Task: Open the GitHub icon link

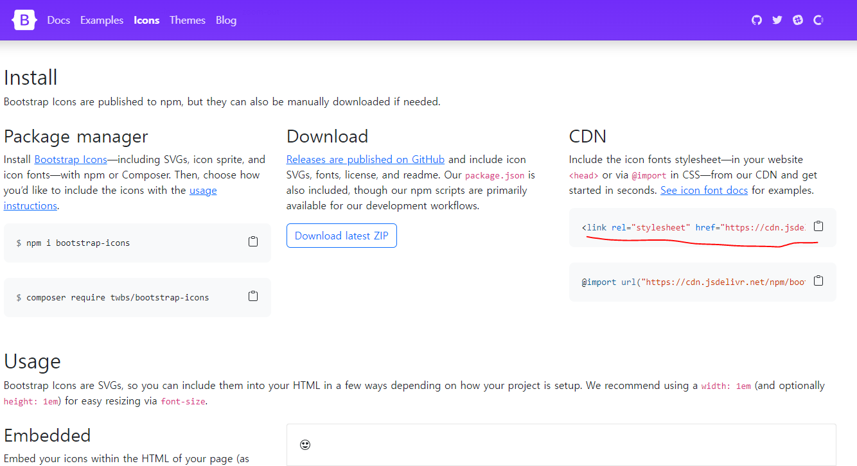Action: (757, 20)
